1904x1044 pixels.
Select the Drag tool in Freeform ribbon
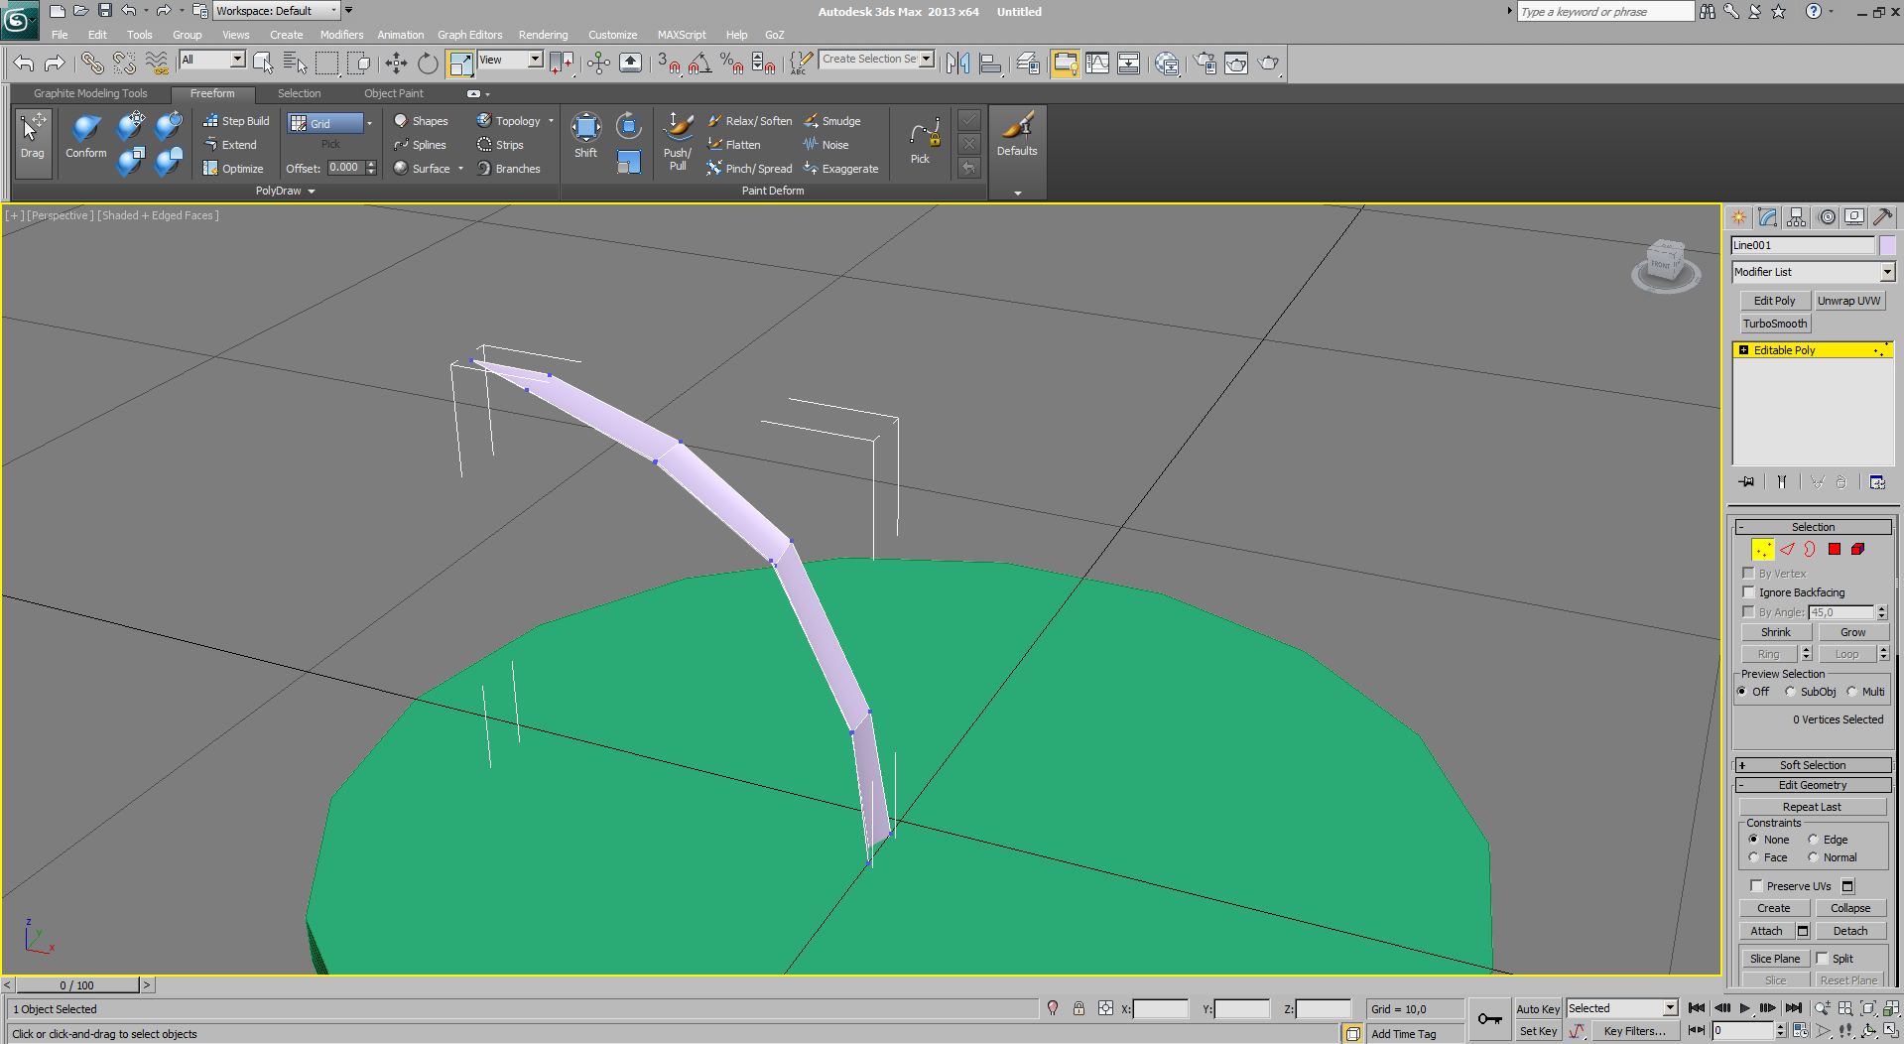coord(32,136)
